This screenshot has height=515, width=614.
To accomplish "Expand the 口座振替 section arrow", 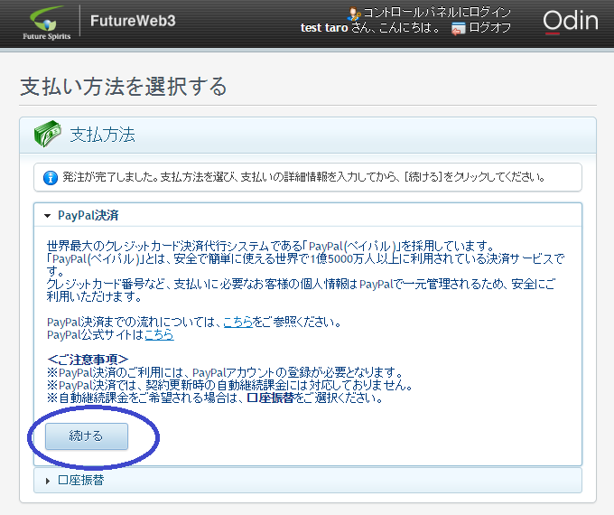I will [x=47, y=481].
